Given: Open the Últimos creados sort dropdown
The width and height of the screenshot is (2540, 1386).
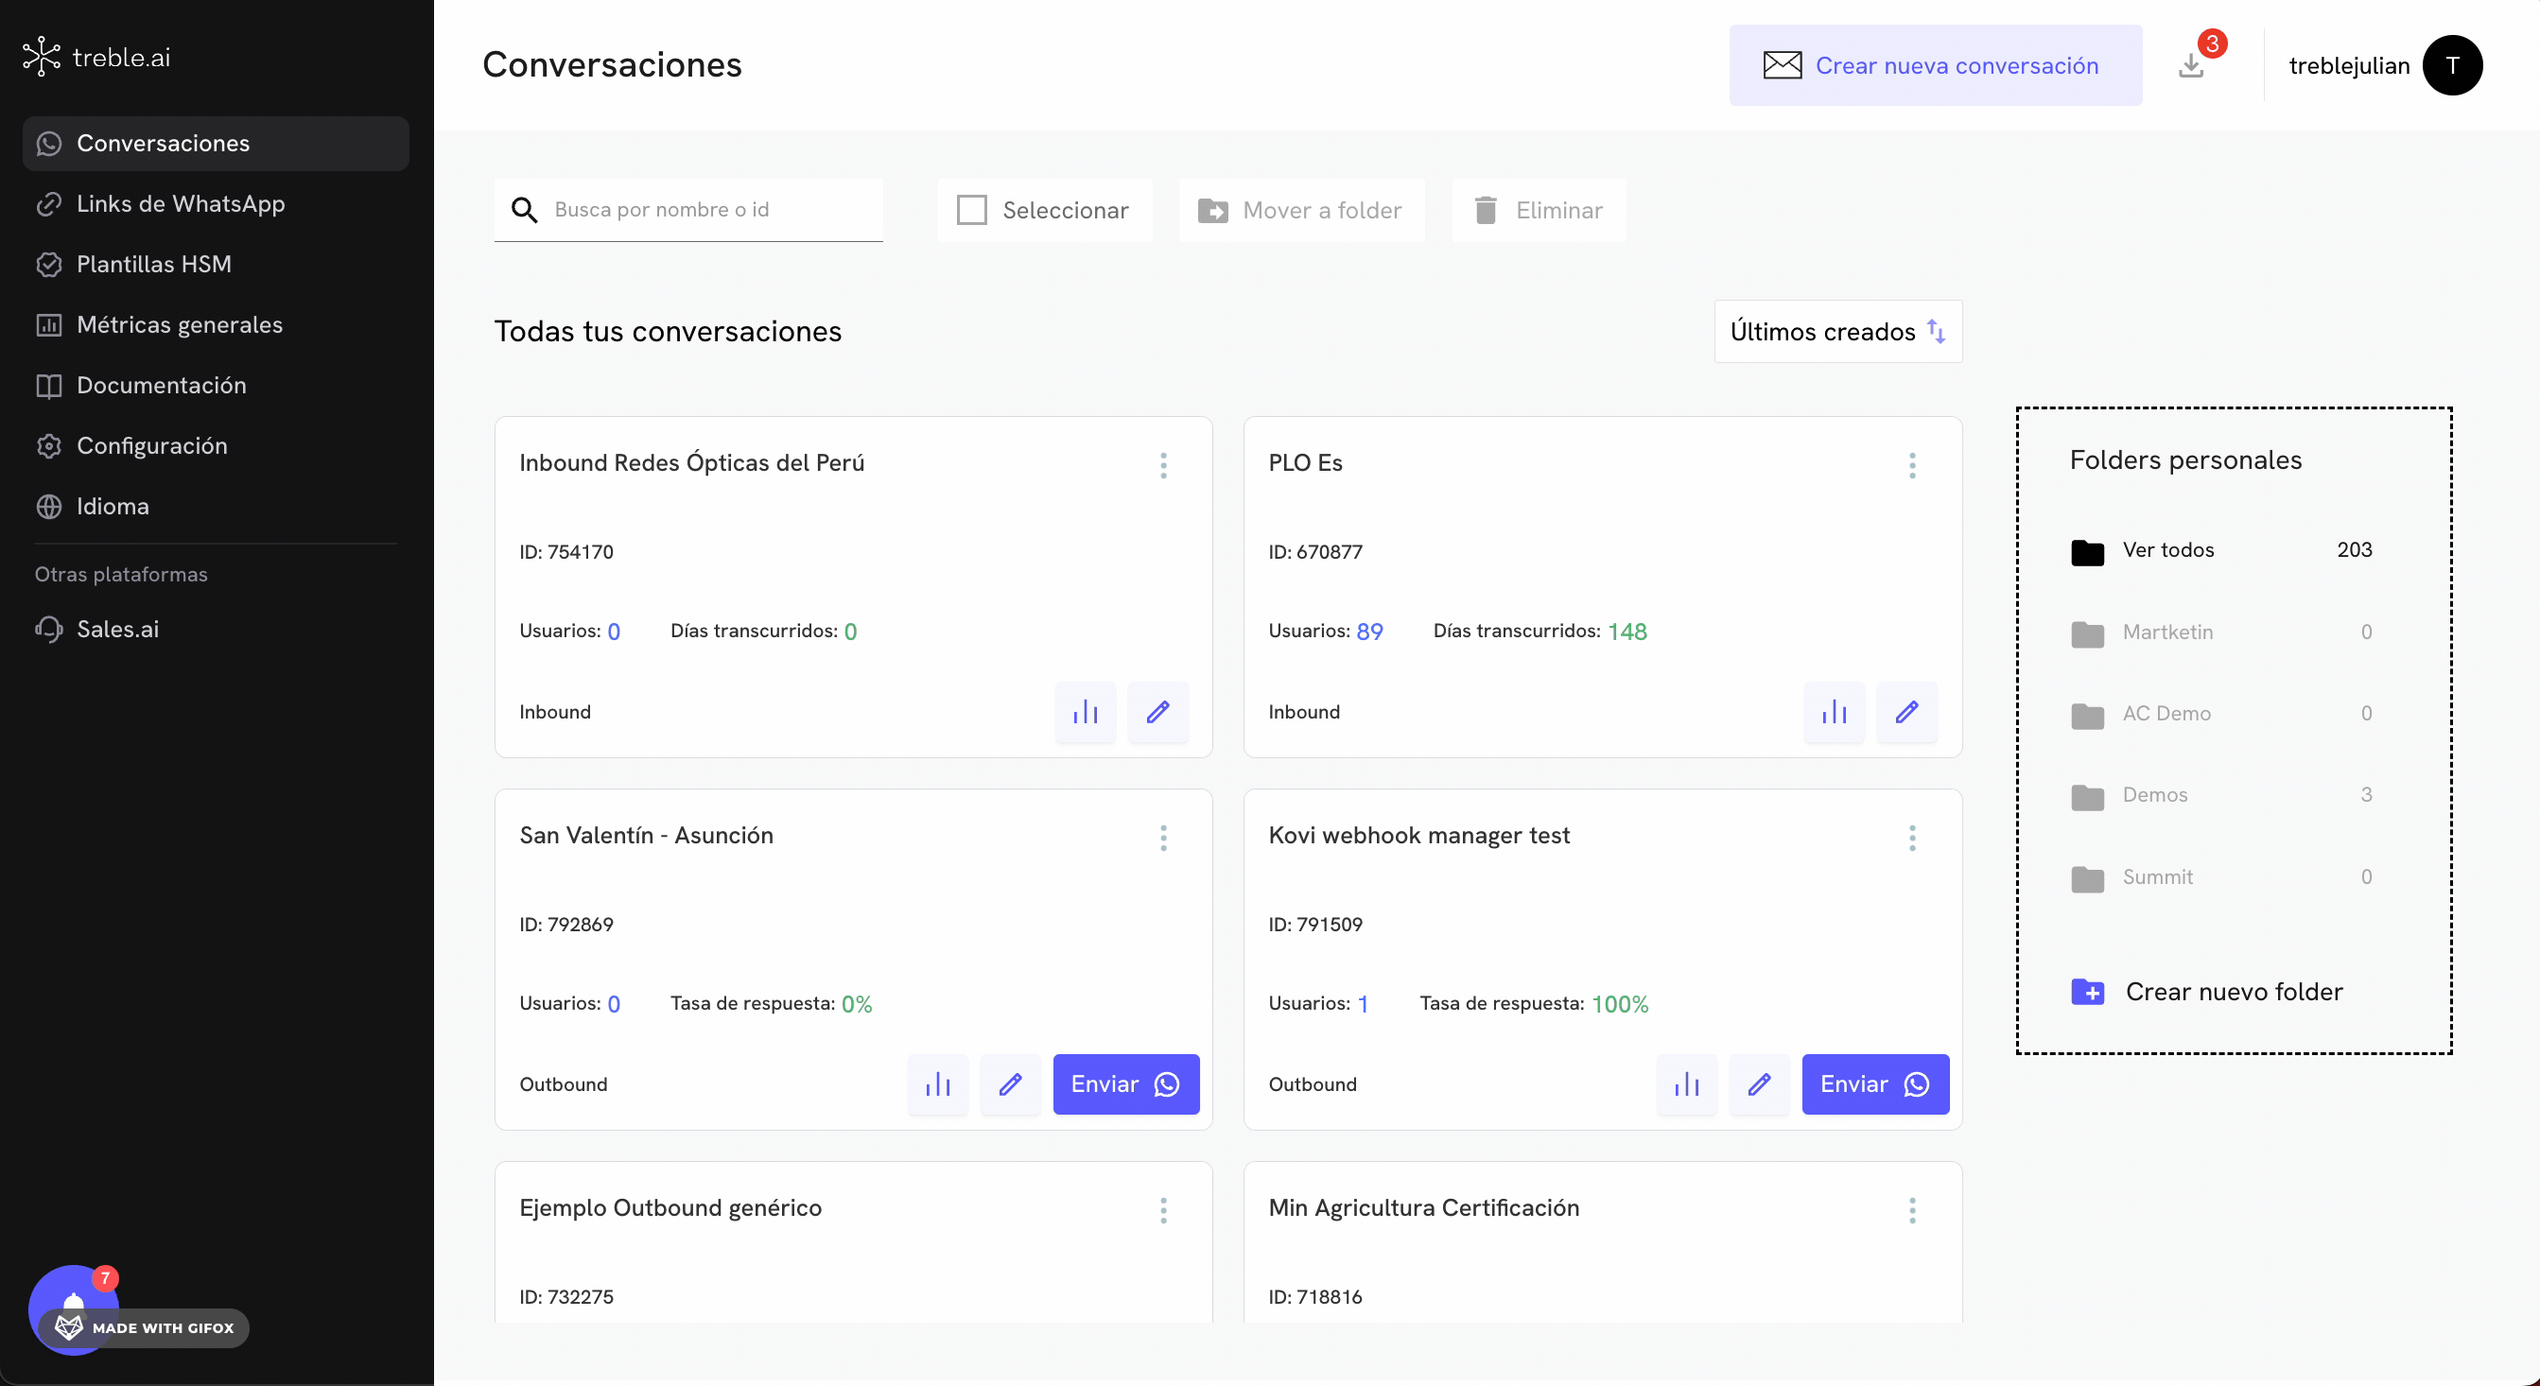Looking at the screenshot, I should point(1837,331).
